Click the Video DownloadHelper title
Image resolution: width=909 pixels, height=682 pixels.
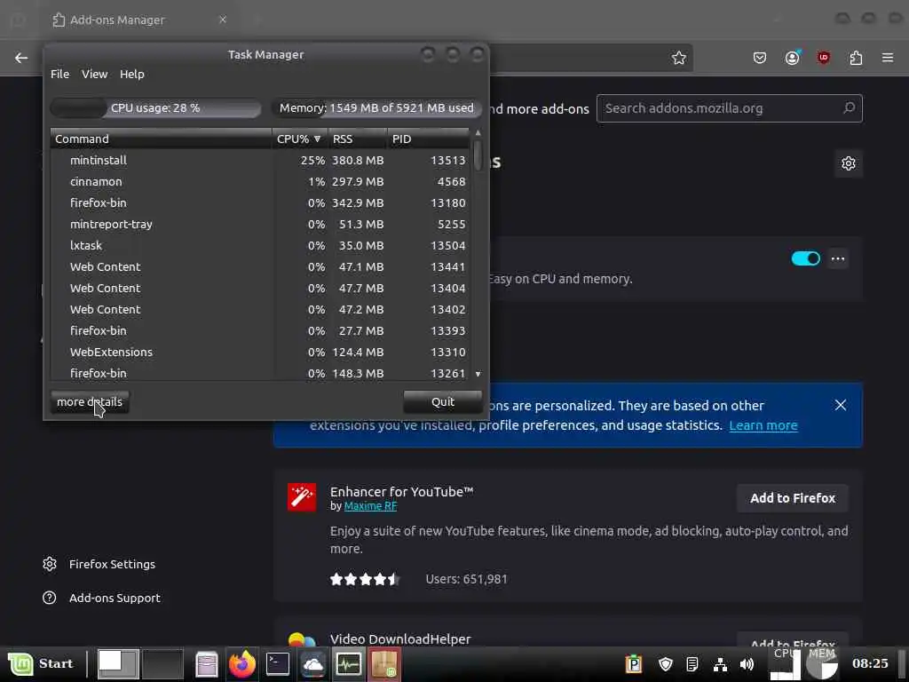tap(400, 639)
